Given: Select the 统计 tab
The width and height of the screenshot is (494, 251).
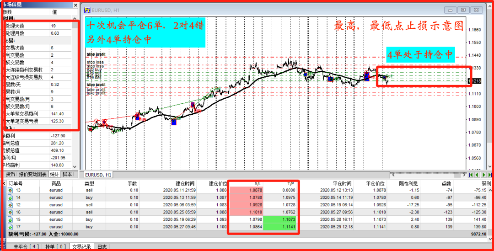Looking at the screenshot, I should pyautogui.click(x=54, y=175).
